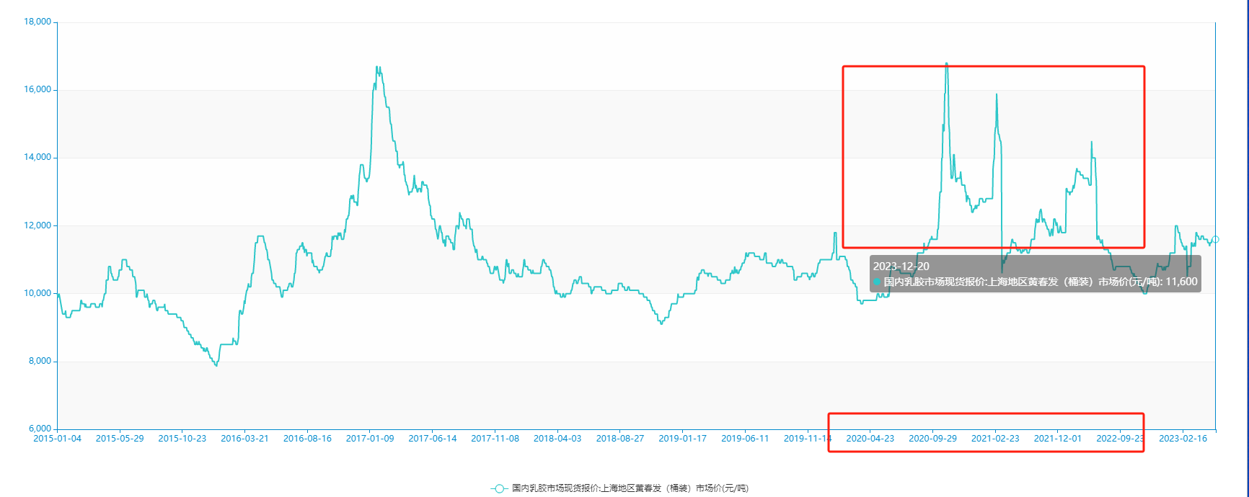Viewport: 1249px width, 497px height.
Task: Click the x-axis label 2021-12-01
Action: tap(1058, 438)
